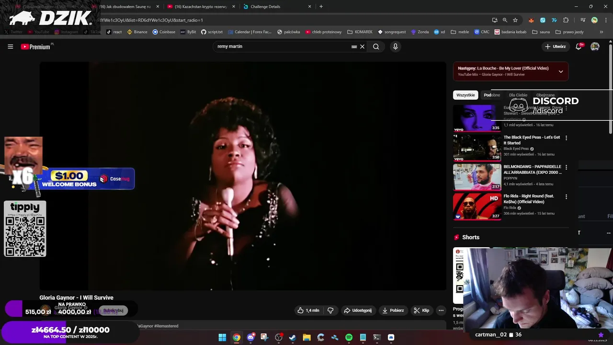The image size is (613, 345).
Task: Open Chrome extensions puzzle icon
Action: tap(566, 20)
